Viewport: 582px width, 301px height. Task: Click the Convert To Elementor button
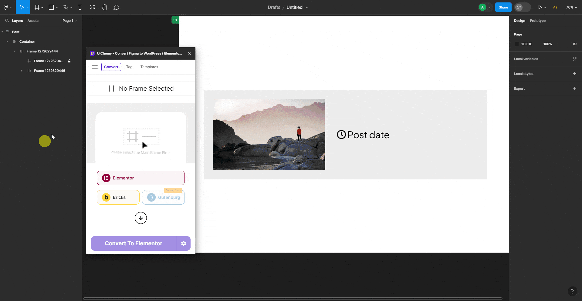(x=133, y=243)
